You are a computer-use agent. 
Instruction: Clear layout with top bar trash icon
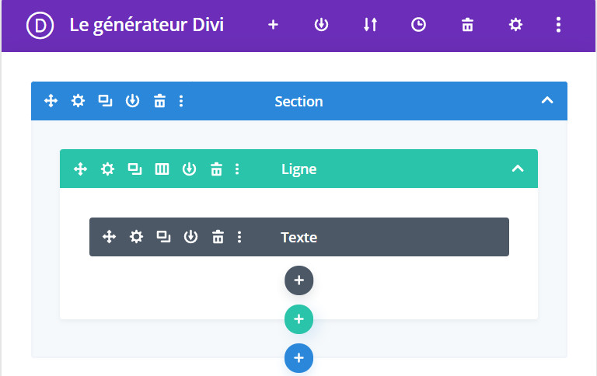tap(467, 25)
